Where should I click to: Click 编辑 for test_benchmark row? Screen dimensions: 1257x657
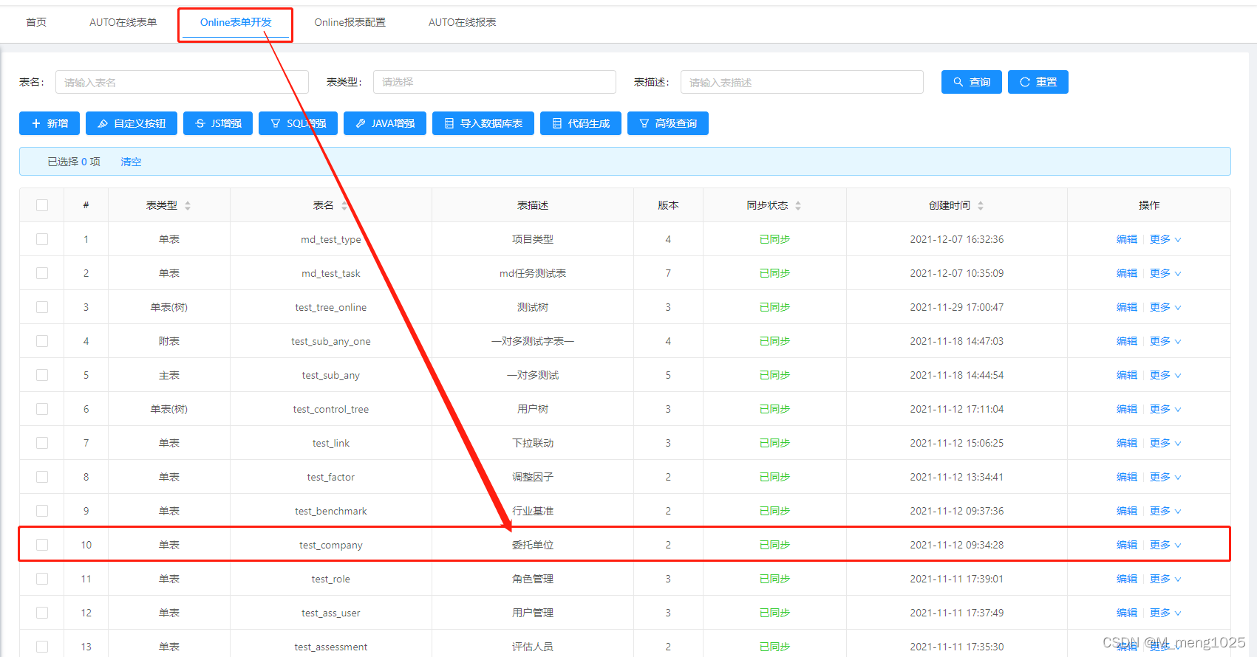[1127, 511]
